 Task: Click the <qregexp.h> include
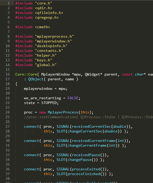(x=47, y=17)
